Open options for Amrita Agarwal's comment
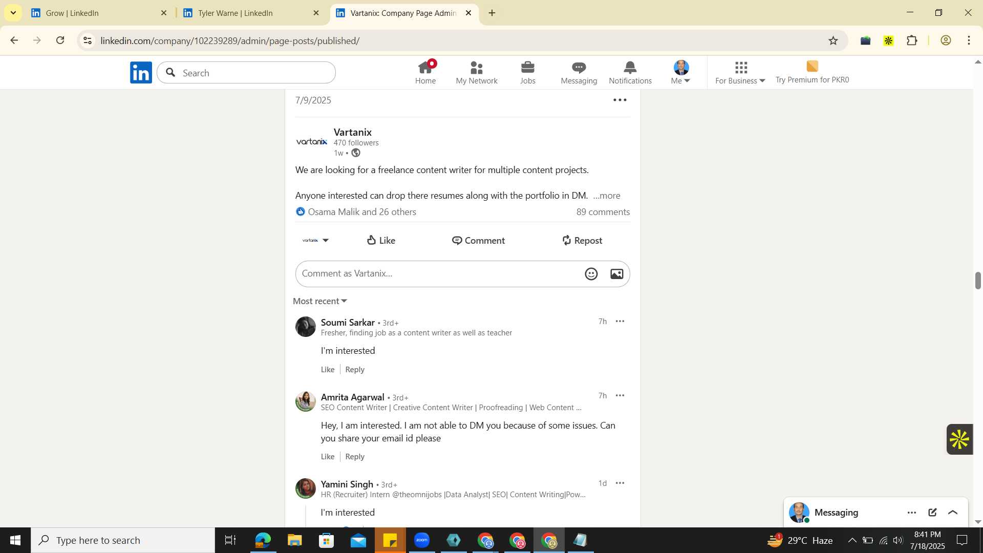Screen dimensions: 983x553 click(619, 396)
